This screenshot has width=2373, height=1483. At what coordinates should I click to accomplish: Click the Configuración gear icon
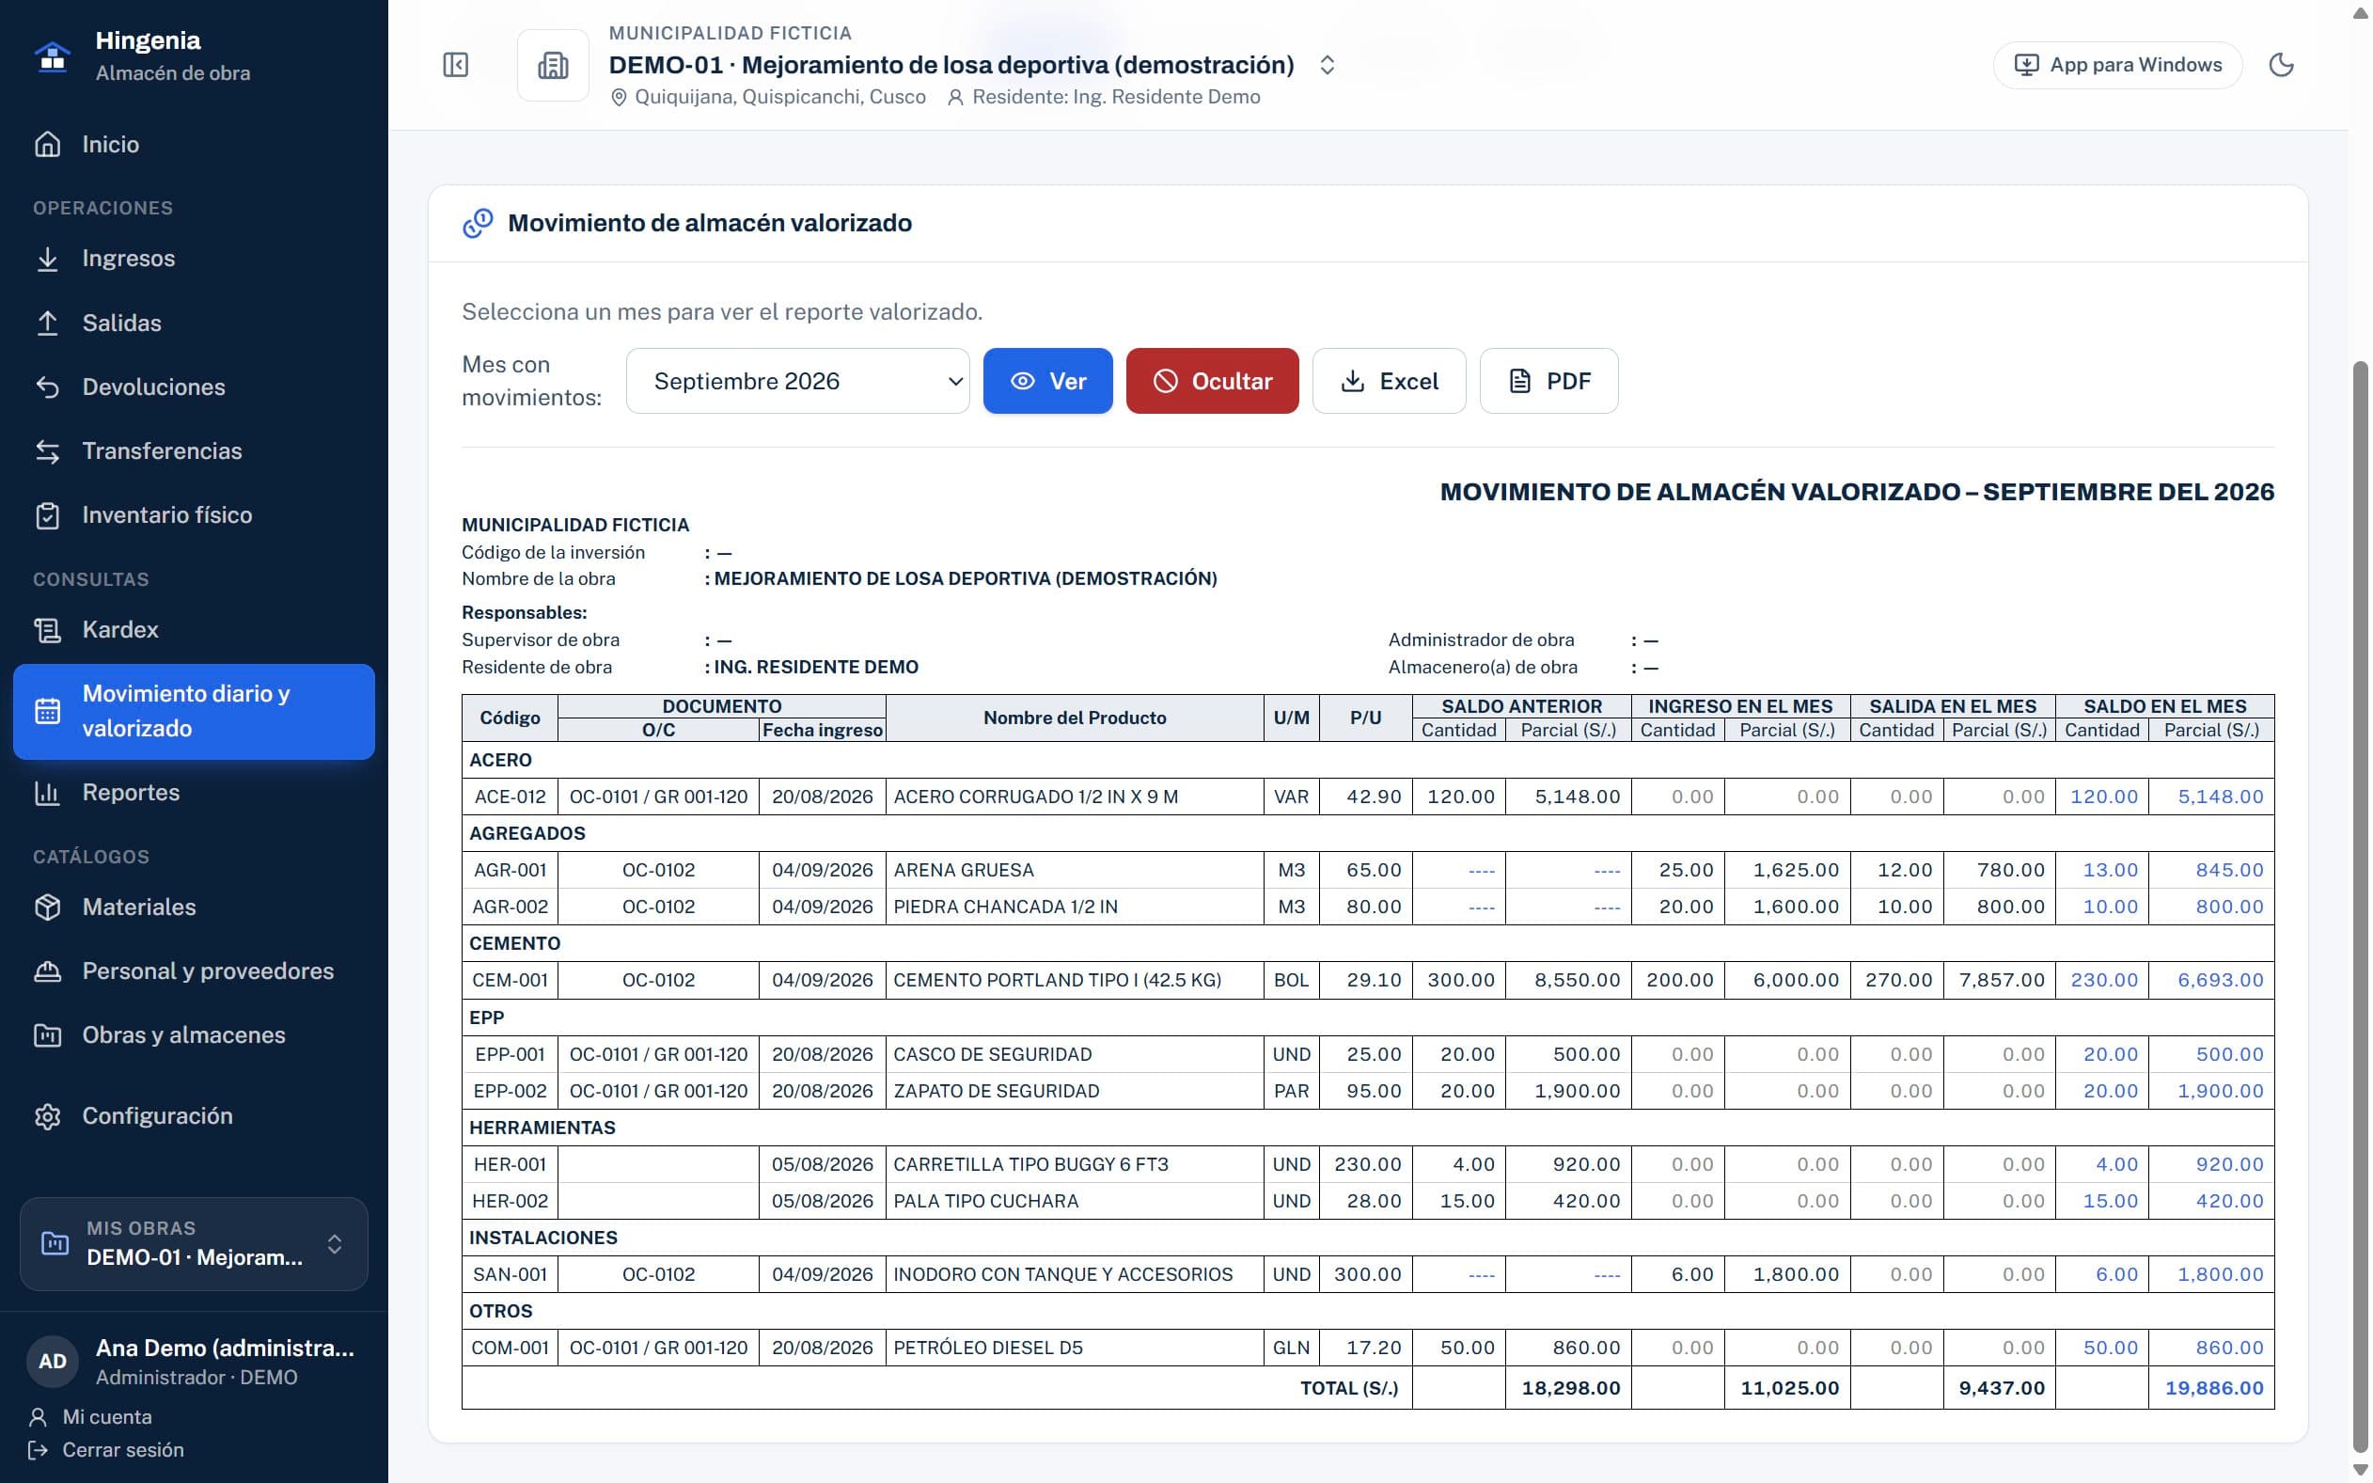click(x=47, y=1116)
